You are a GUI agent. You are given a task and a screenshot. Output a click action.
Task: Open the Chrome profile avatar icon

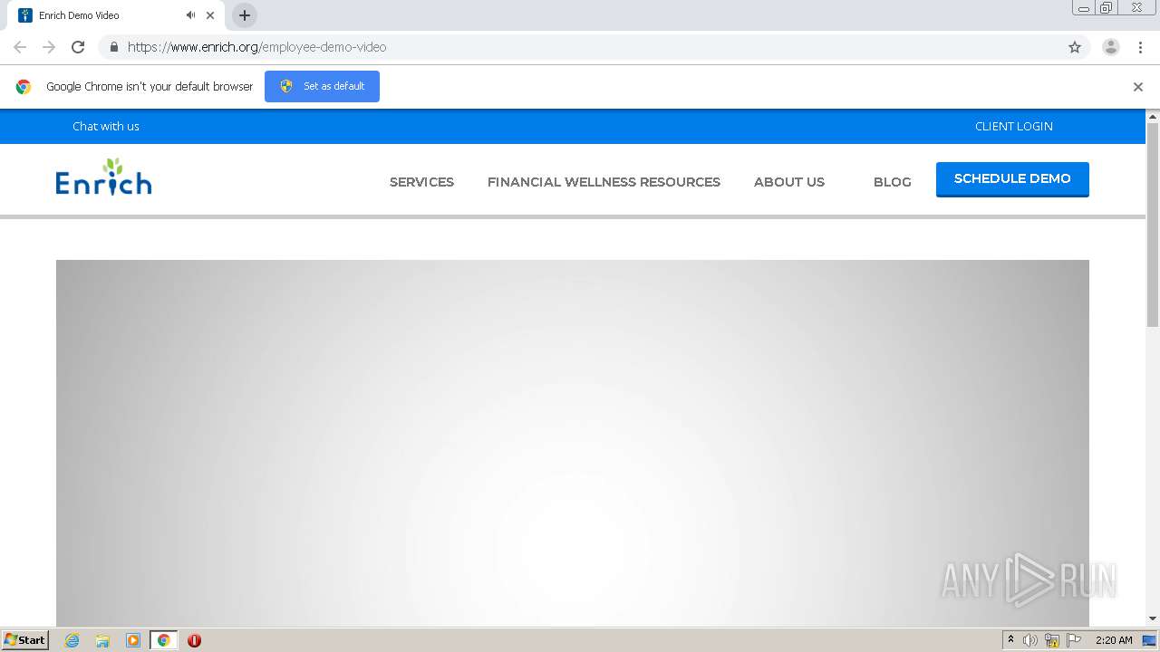point(1111,47)
